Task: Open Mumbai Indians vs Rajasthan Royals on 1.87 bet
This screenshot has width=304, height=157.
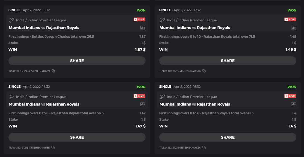Action: pos(44,28)
